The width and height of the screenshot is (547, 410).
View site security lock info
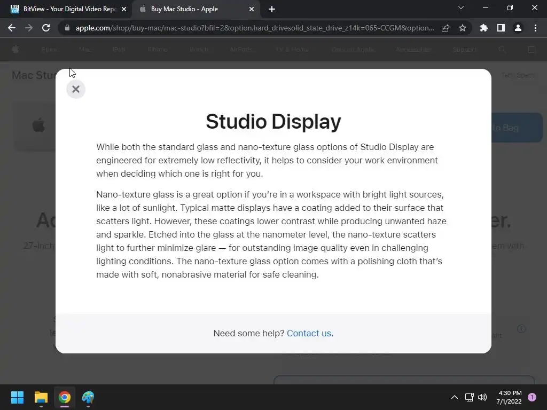pyautogui.click(x=67, y=28)
